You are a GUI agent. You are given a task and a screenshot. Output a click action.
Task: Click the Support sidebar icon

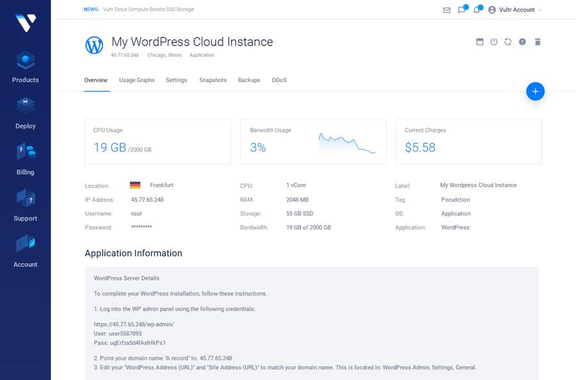pyautogui.click(x=25, y=199)
